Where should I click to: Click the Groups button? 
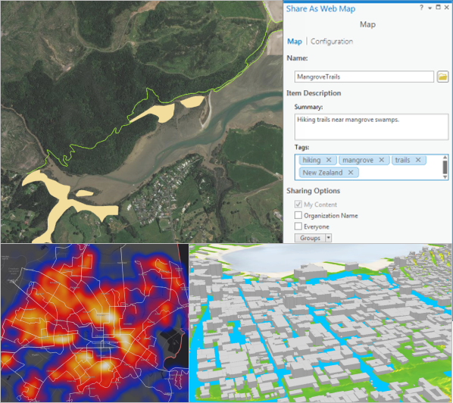coord(310,238)
